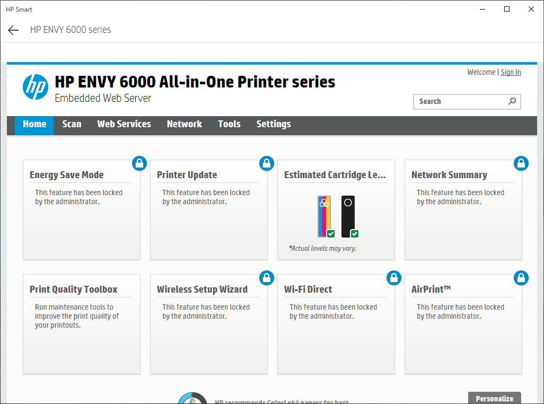This screenshot has width=544, height=404.
Task: Click the 'Embedded Web Server' subtitle
Action: point(103,98)
